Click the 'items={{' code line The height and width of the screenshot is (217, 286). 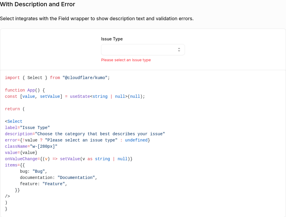15,165
